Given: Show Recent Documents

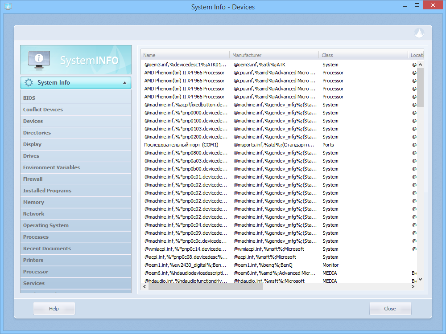Looking at the screenshot, I should (x=76, y=249).
